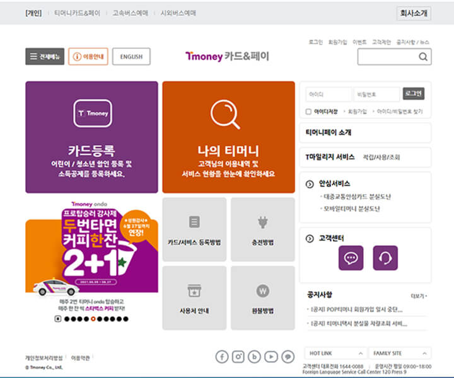This screenshot has width=454, height=378.
Task: Click the Tmoney 카드&페이 logo
Action: 227,56
